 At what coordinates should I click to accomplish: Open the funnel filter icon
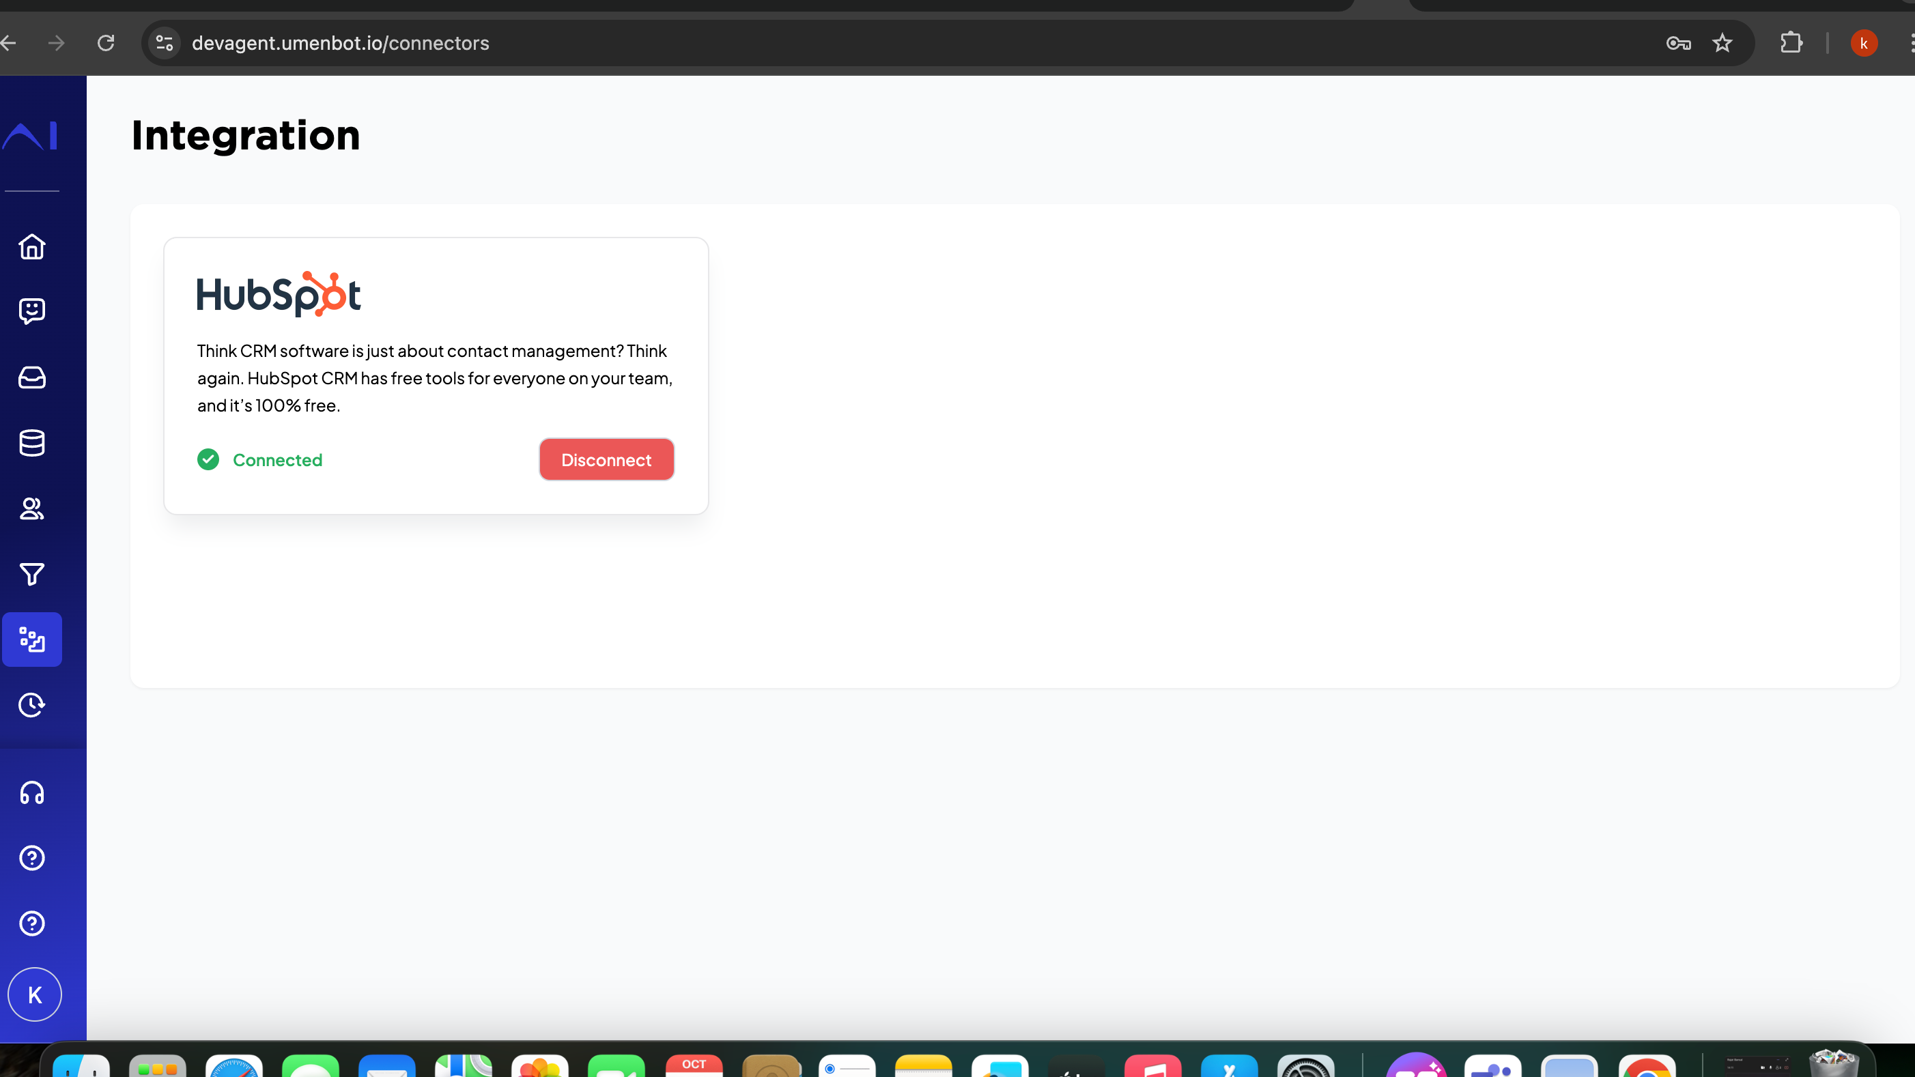point(32,574)
